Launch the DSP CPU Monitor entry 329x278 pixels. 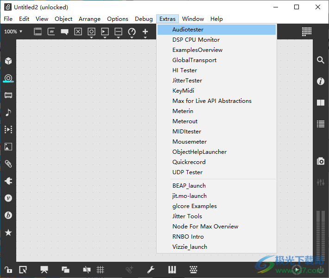tap(196, 40)
